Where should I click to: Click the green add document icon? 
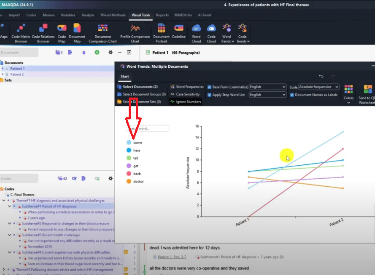tap(97, 52)
